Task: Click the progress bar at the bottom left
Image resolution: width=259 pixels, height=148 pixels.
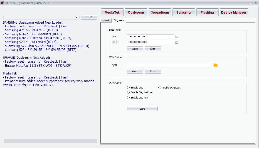Action: [x=51, y=141]
